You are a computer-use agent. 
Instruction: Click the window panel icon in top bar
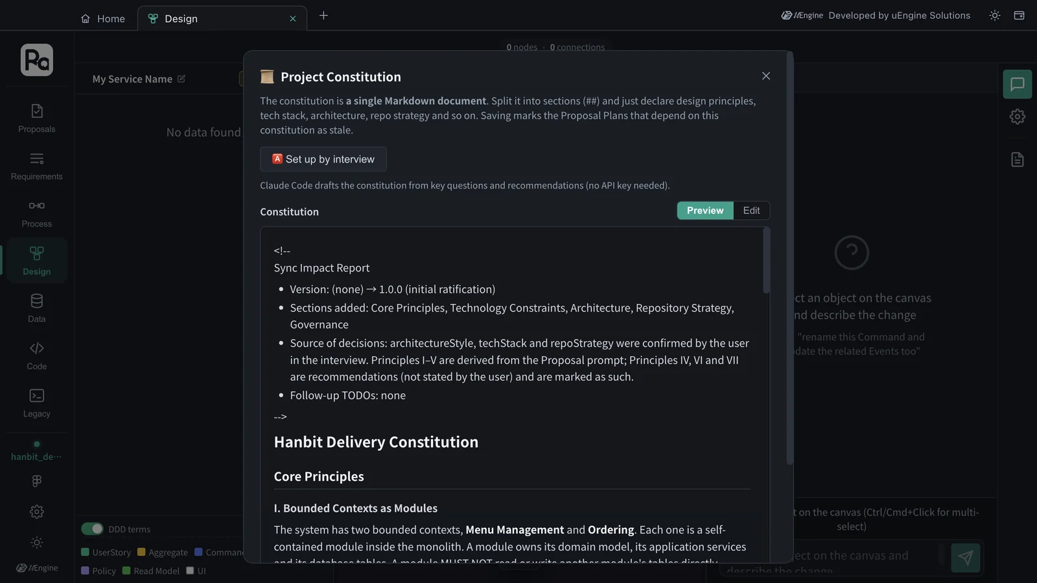click(1019, 16)
